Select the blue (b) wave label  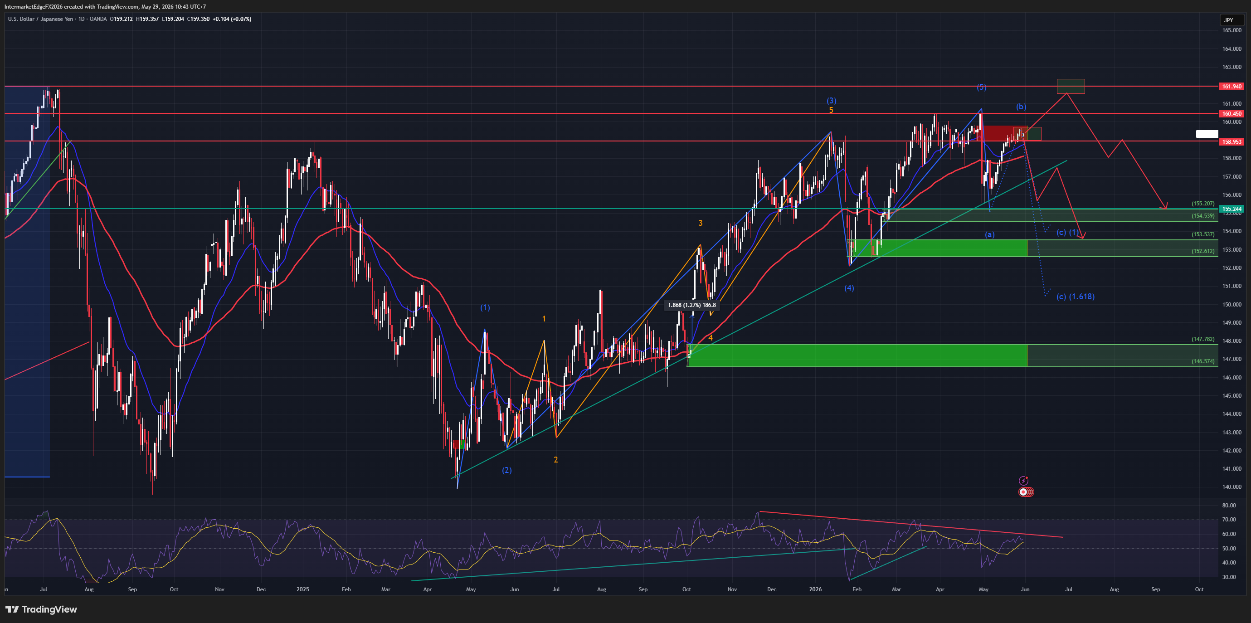click(1021, 107)
